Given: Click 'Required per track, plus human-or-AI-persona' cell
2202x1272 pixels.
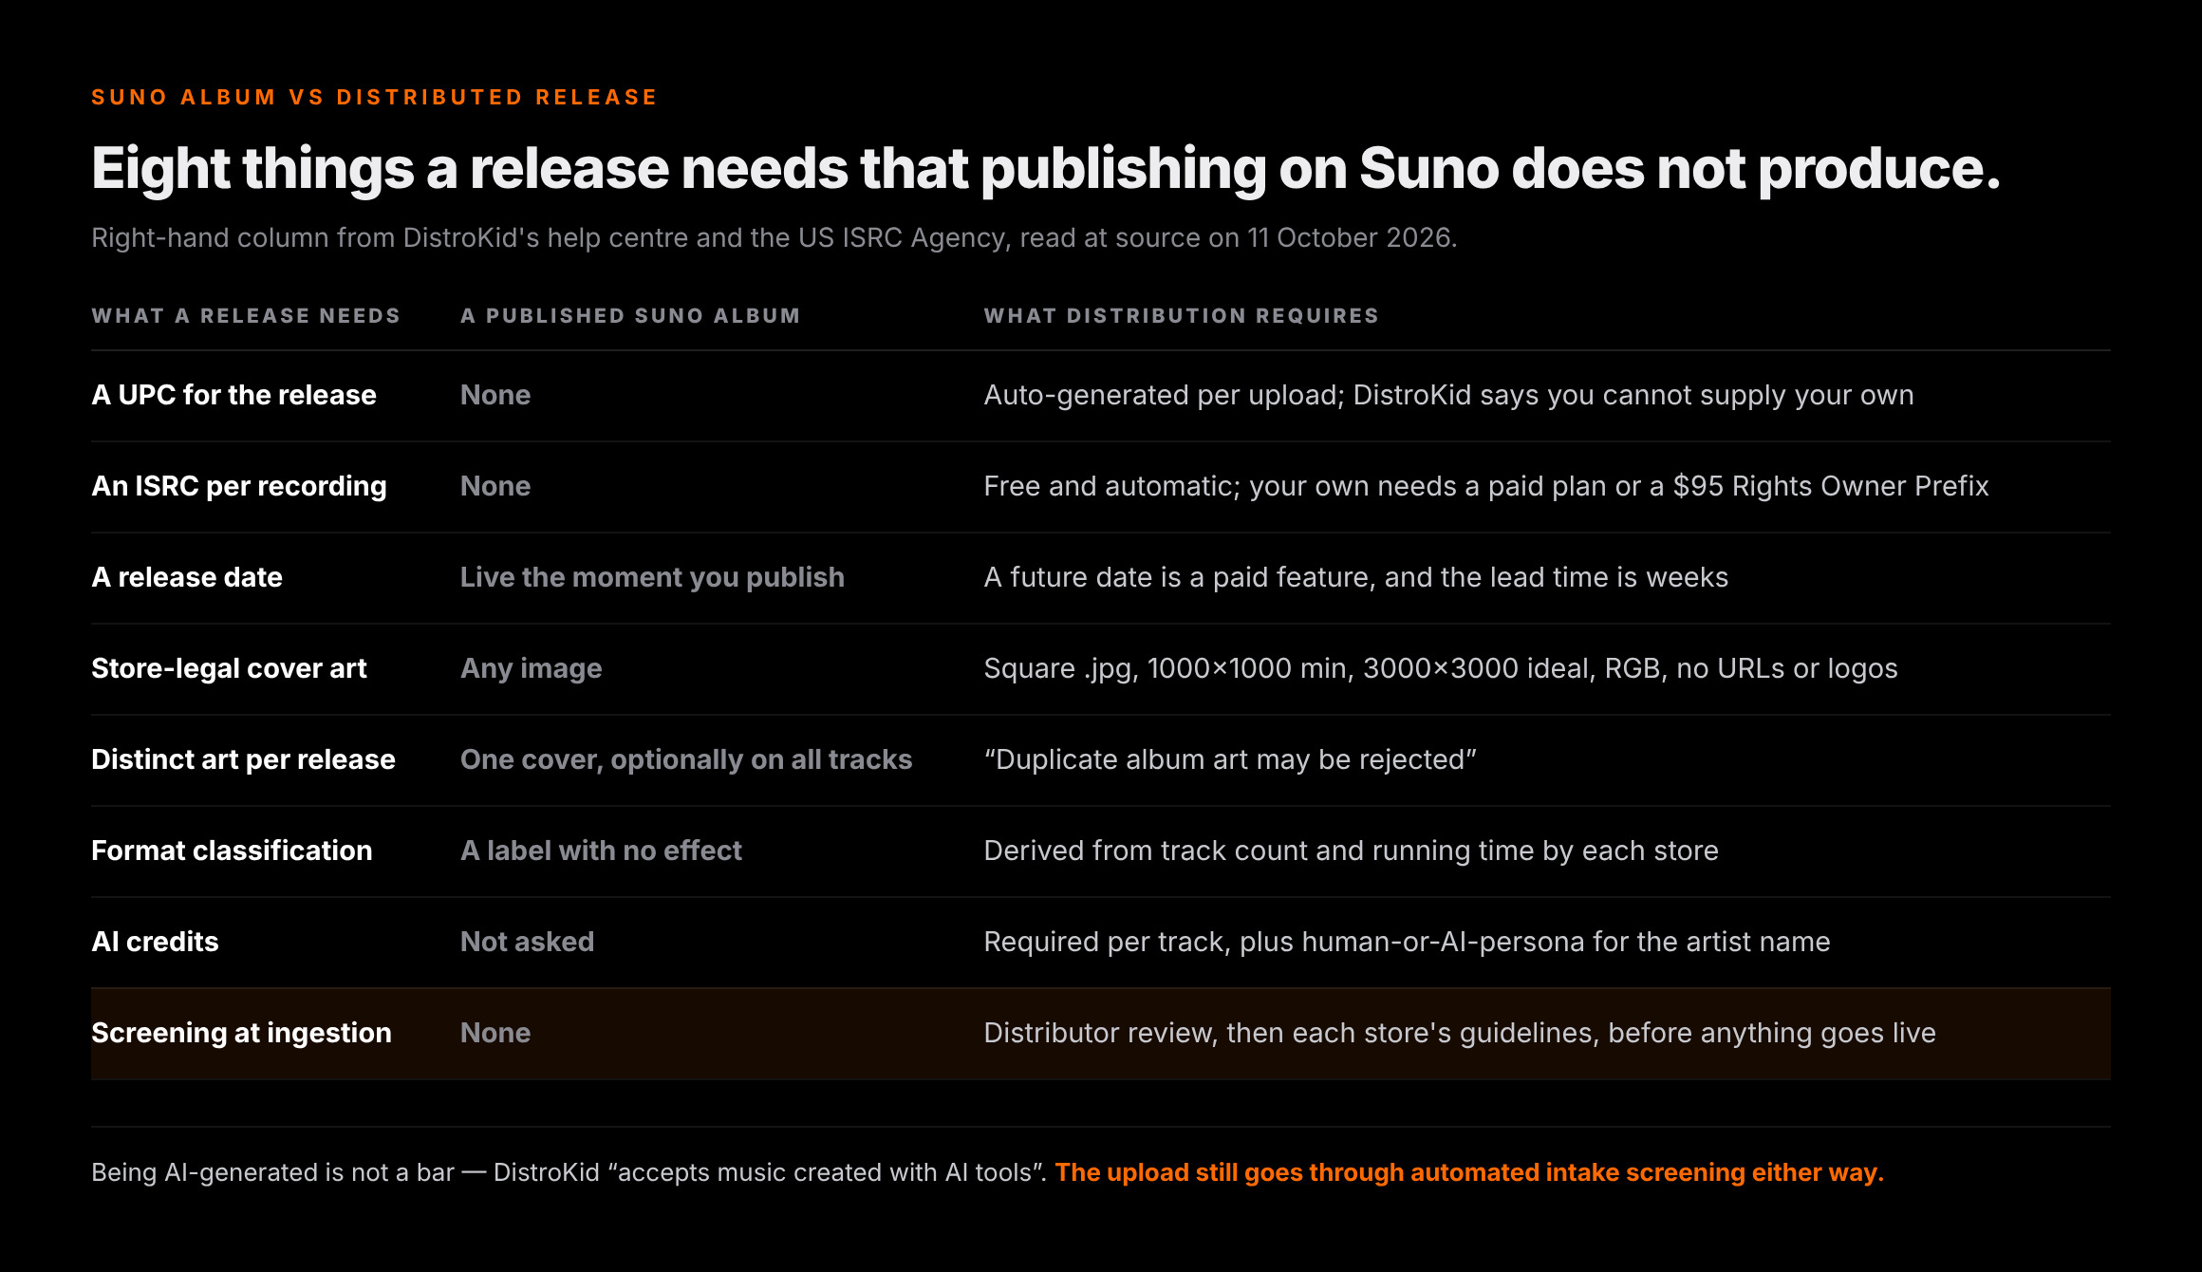Looking at the screenshot, I should [1407, 942].
